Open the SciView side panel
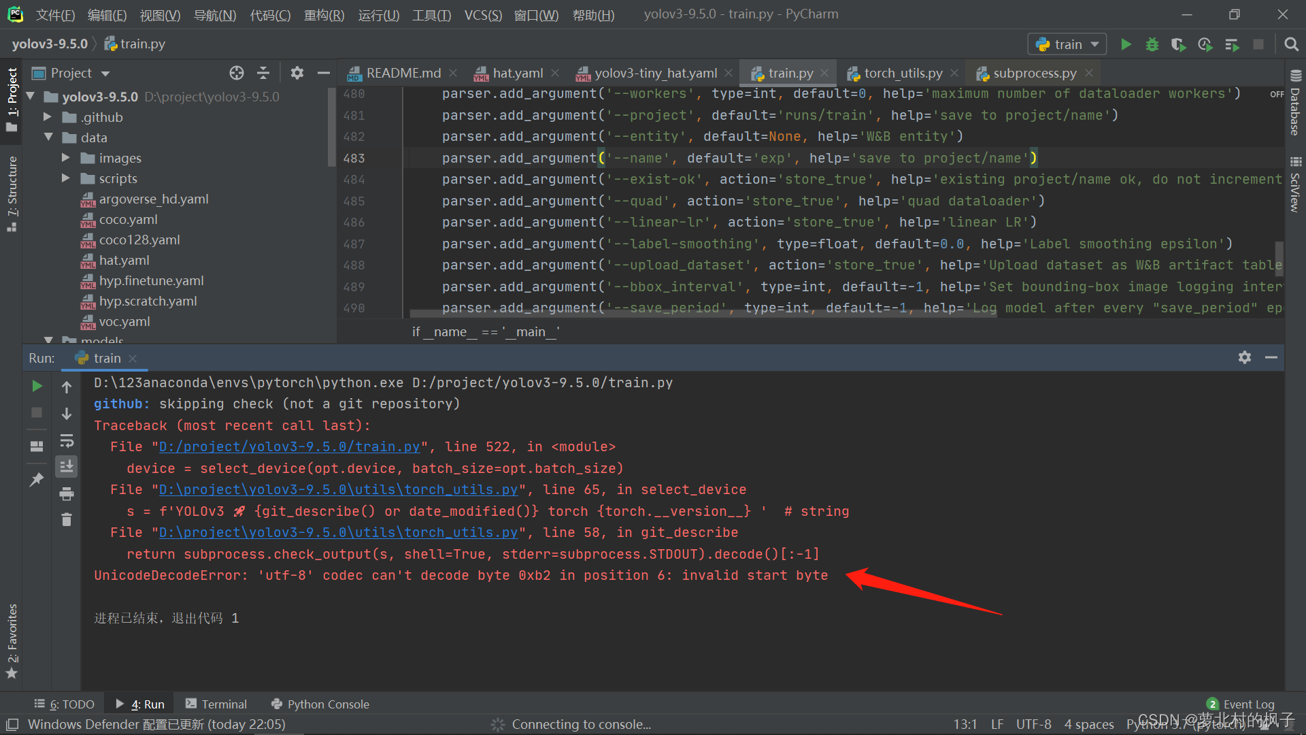This screenshot has width=1306, height=735. pyautogui.click(x=1295, y=185)
